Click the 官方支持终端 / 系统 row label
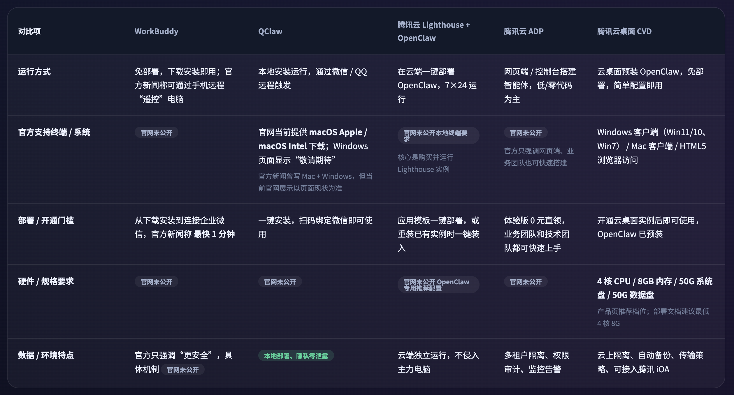The image size is (734, 395). point(54,132)
